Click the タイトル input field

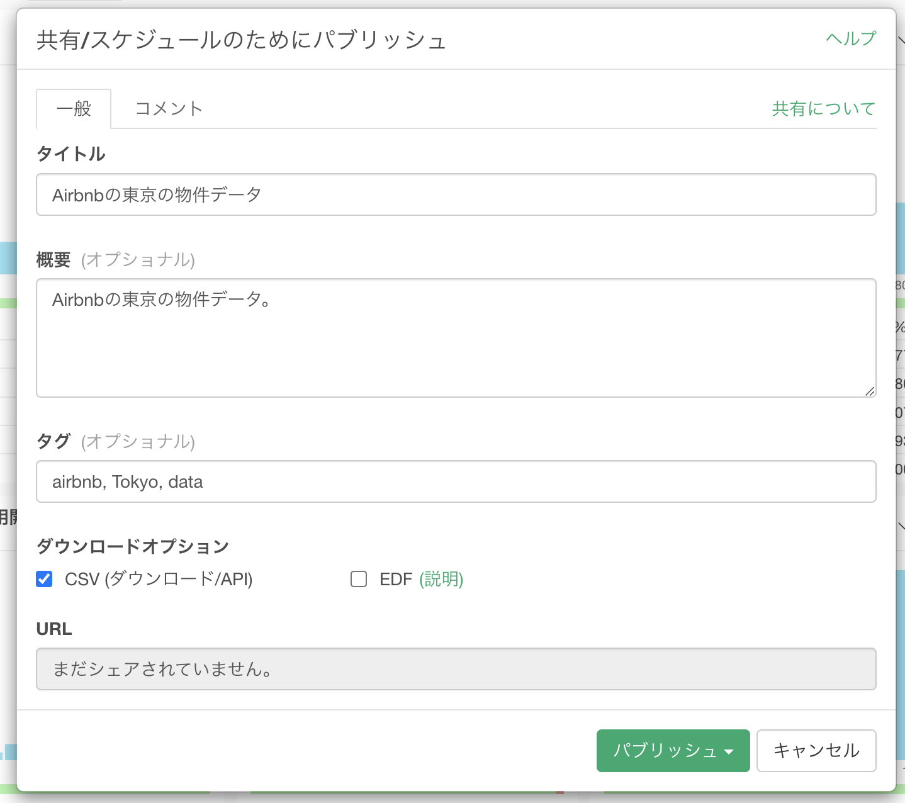[456, 194]
